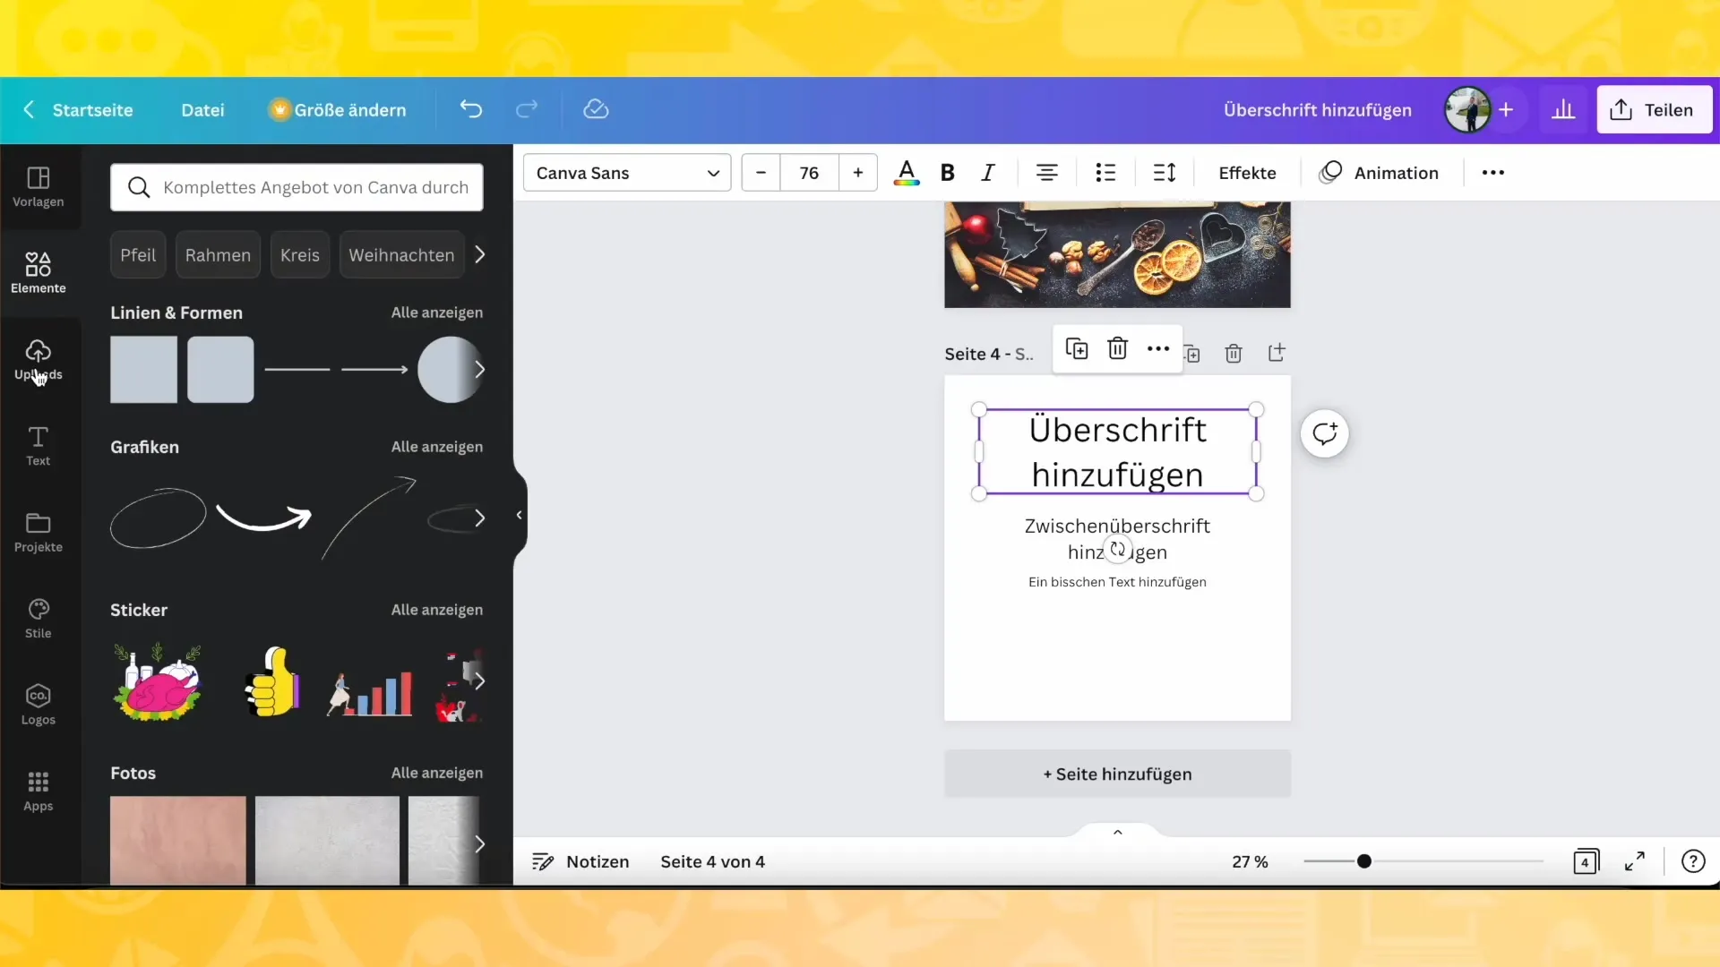The image size is (1720, 967).
Task: Toggle Italic formatting on text
Action: 987,173
